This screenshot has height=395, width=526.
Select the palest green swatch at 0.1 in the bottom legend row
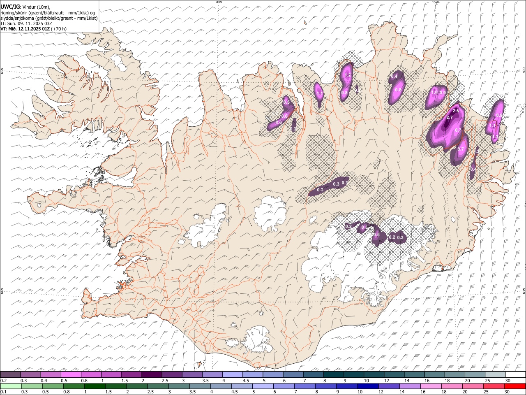point(11,386)
